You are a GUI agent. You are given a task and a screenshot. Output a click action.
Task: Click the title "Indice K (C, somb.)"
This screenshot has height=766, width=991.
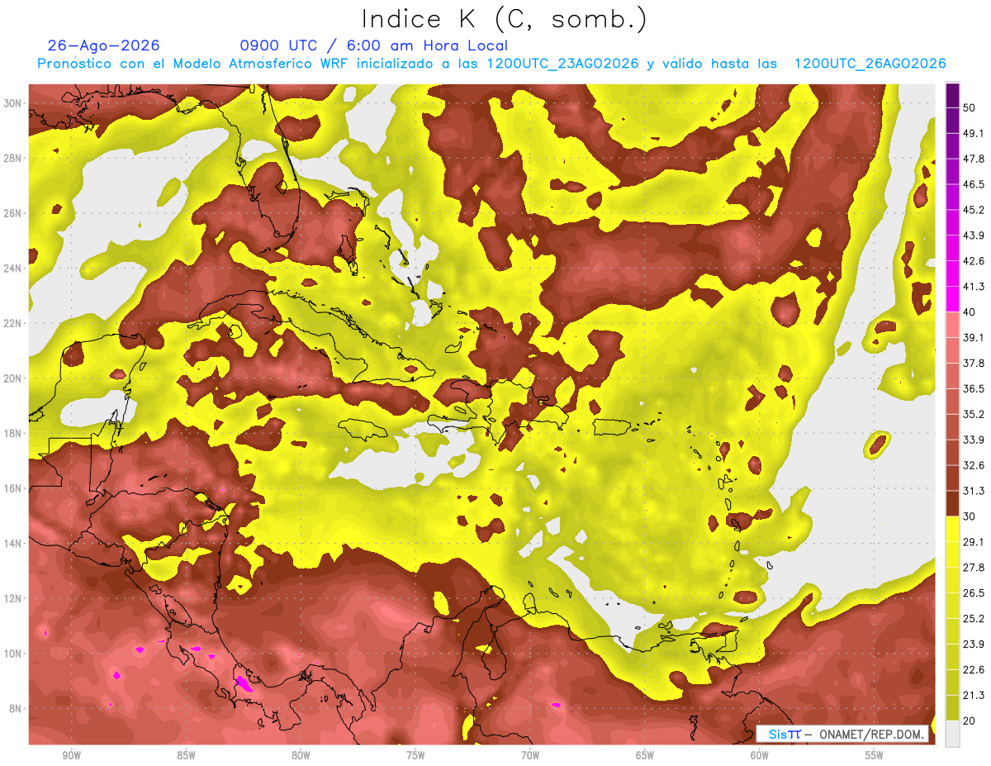(x=504, y=18)
